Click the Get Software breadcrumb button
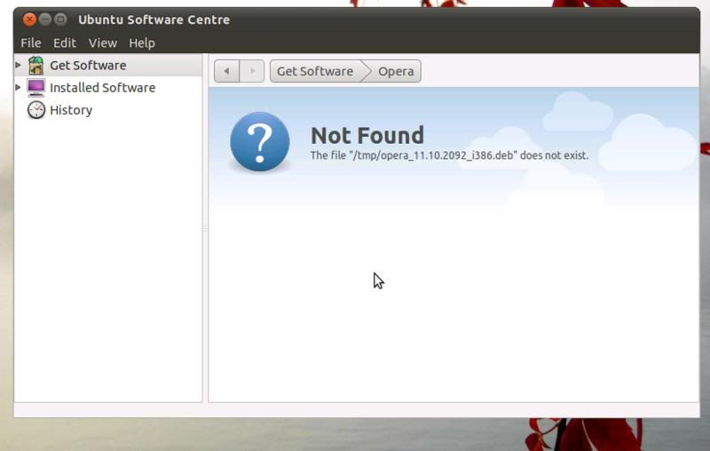This screenshot has height=451, width=710. pyautogui.click(x=316, y=71)
